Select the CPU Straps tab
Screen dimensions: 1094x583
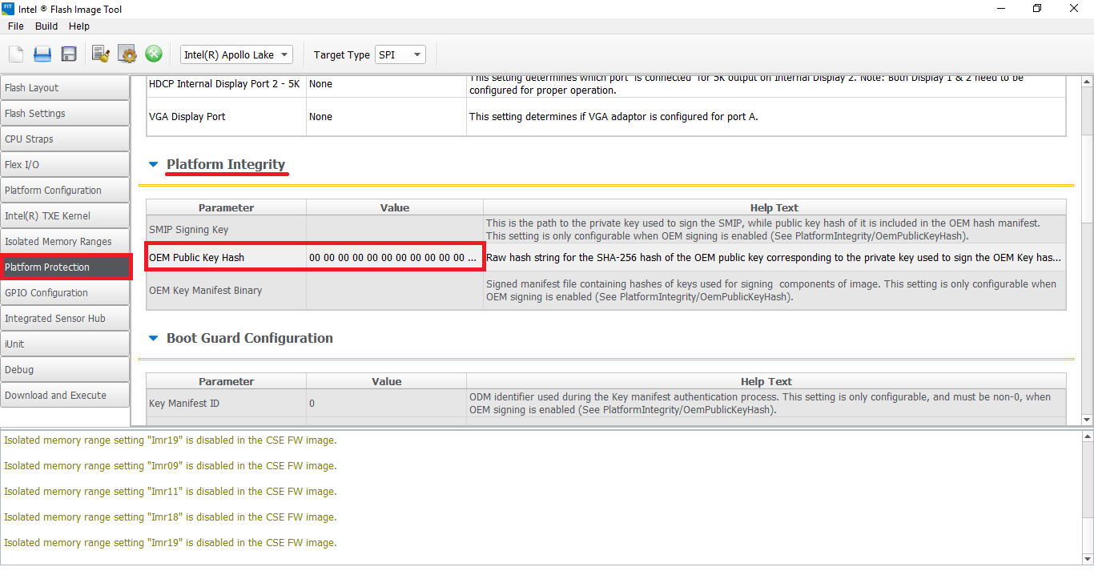(65, 139)
